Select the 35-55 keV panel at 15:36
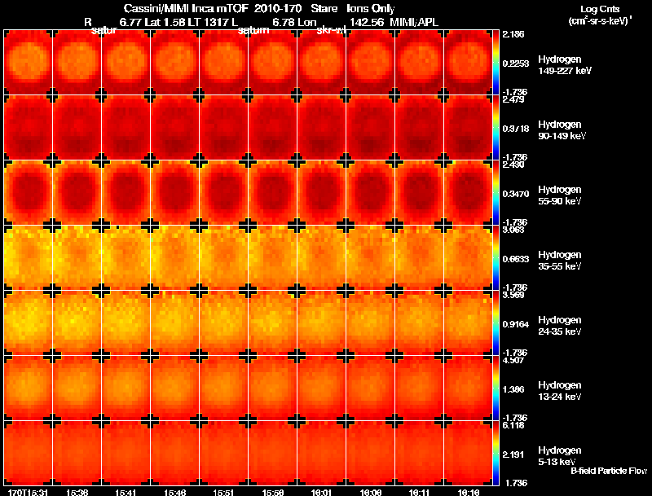This screenshot has height=496, width=652. [77, 258]
